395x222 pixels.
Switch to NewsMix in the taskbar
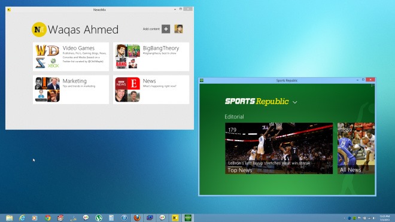coord(175,218)
